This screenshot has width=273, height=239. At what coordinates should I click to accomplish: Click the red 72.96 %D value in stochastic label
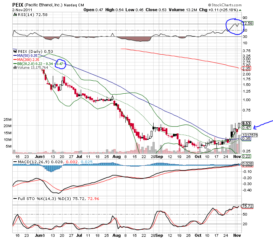point(93,198)
